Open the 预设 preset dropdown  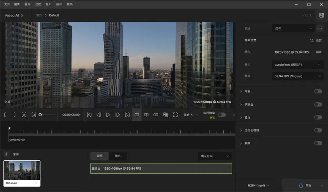pyautogui.click(x=294, y=28)
